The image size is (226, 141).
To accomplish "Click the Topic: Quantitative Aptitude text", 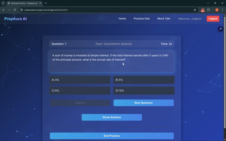I will point(114,44).
